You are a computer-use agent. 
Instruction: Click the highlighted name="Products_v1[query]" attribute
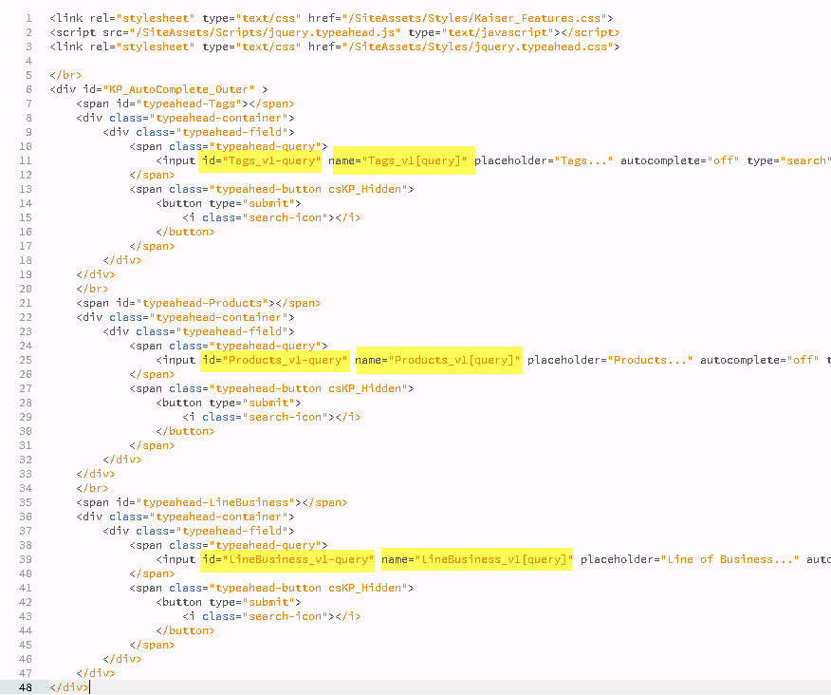[x=437, y=360]
